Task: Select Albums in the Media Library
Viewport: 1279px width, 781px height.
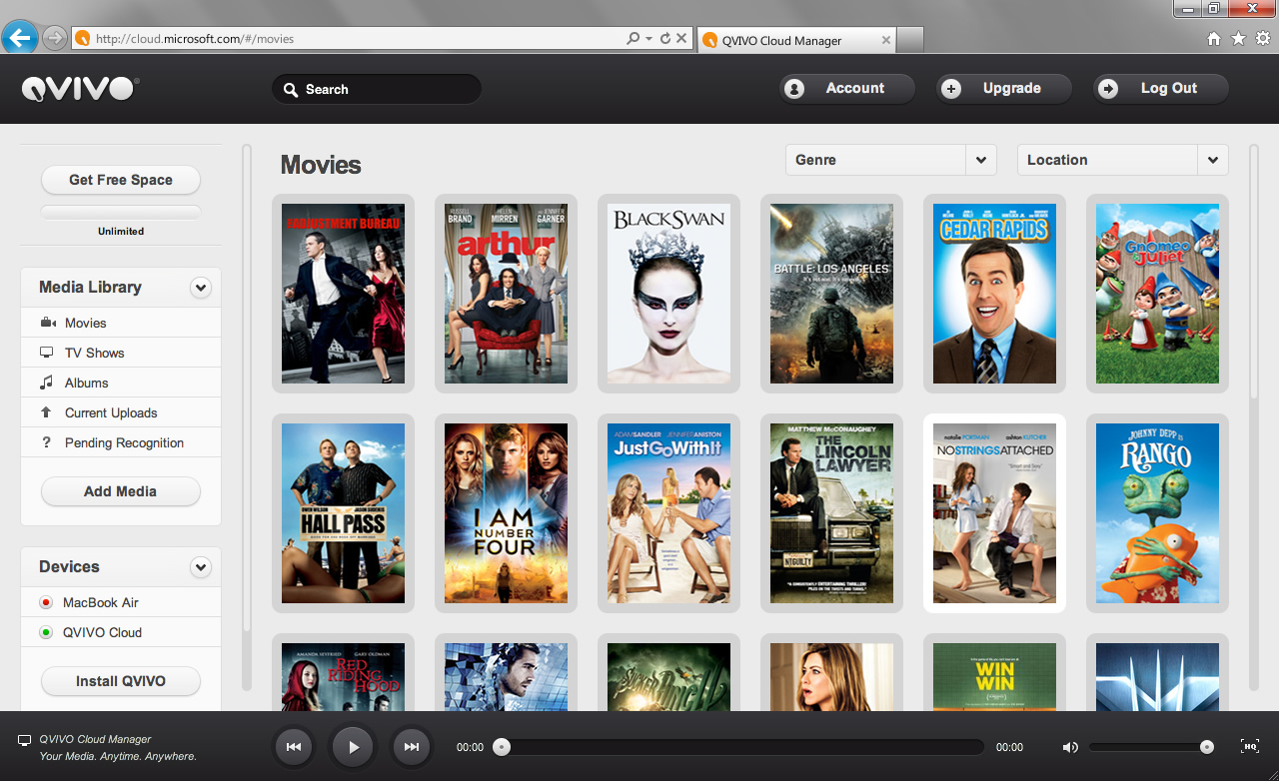Action: tap(121, 383)
